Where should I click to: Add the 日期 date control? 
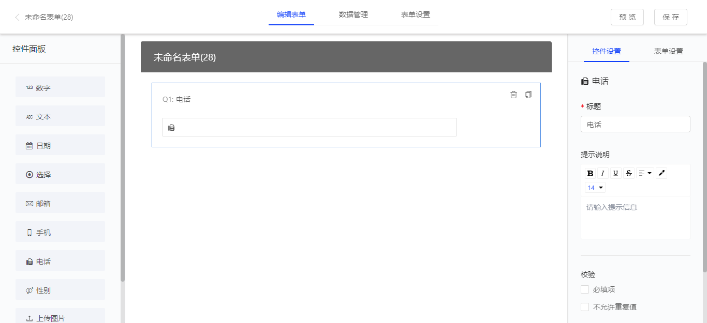(x=60, y=145)
